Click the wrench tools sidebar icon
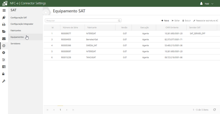Image resolution: width=220 pixels, height=114 pixels. (x=4, y=81)
